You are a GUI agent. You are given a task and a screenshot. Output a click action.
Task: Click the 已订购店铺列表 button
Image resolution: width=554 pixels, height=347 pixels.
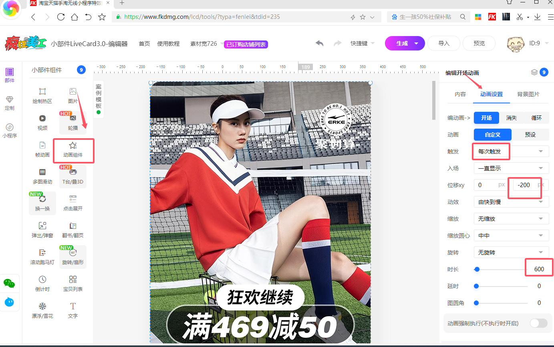point(246,44)
